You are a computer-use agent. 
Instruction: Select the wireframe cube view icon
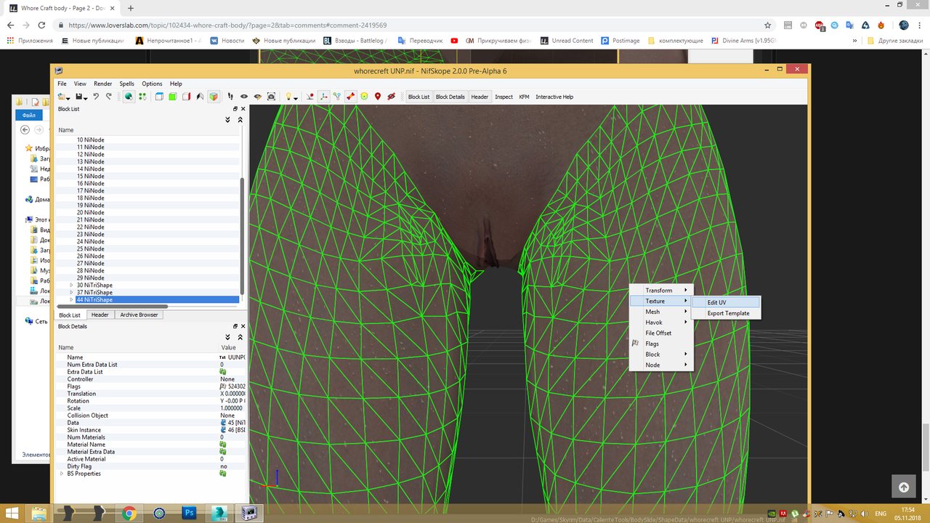pyautogui.click(x=159, y=97)
